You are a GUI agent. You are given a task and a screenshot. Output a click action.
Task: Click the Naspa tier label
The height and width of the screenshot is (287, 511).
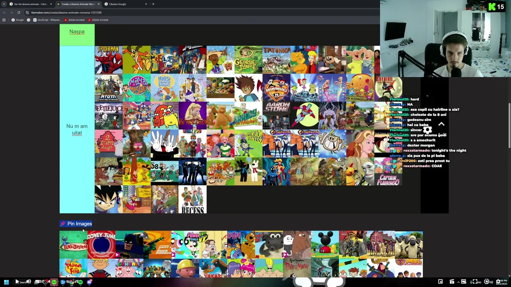77,32
